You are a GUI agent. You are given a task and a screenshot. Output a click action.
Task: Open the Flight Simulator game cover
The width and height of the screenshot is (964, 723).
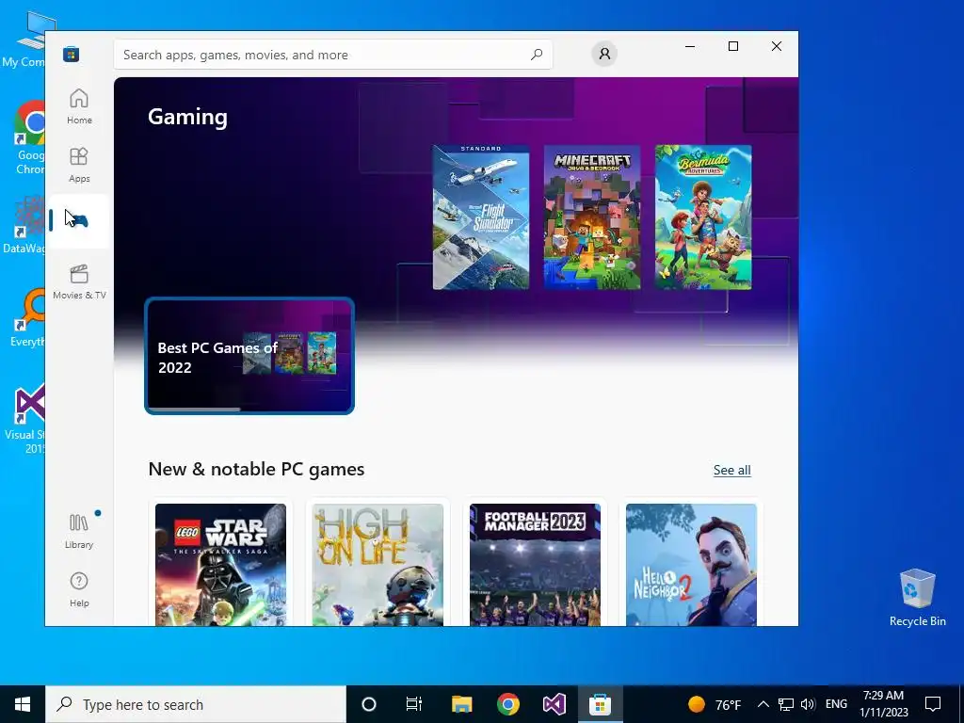pos(481,217)
